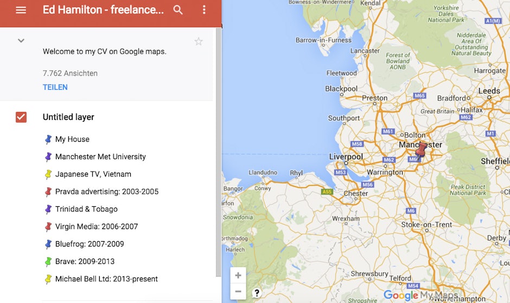Click the Chester label on the map
This screenshot has width=510, height=303.
pyautogui.click(x=355, y=193)
